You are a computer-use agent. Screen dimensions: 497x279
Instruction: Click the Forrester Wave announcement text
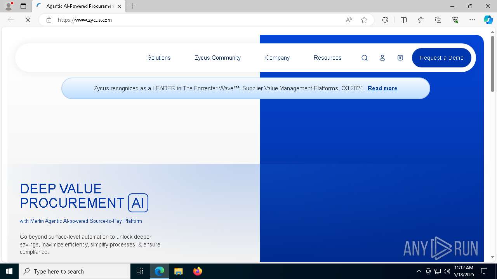[x=229, y=88]
